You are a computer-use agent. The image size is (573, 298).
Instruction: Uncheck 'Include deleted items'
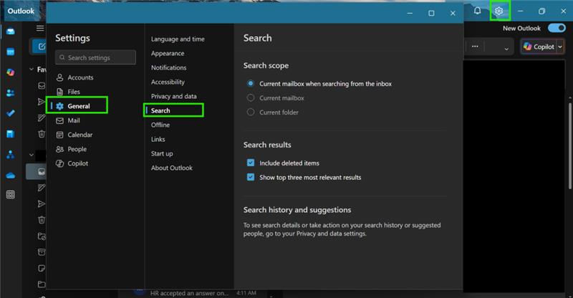tap(251, 163)
